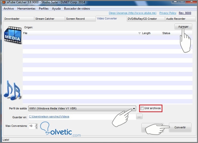Click the MEDIA film strip icon

pos(13,35)
